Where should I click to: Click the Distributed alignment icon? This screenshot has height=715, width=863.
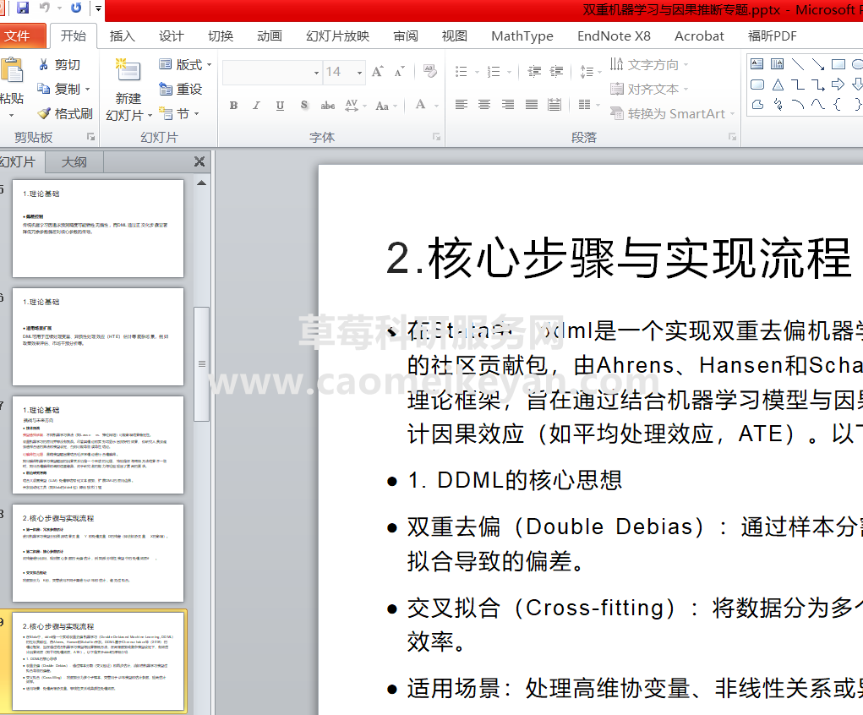tap(554, 105)
